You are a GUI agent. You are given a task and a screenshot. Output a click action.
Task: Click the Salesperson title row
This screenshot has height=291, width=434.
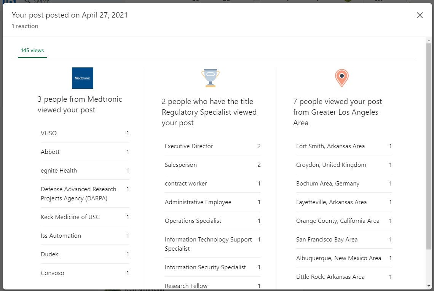coord(212,165)
